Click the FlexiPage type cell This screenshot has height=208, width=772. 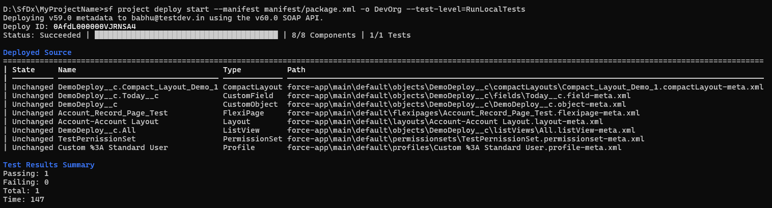point(243,113)
